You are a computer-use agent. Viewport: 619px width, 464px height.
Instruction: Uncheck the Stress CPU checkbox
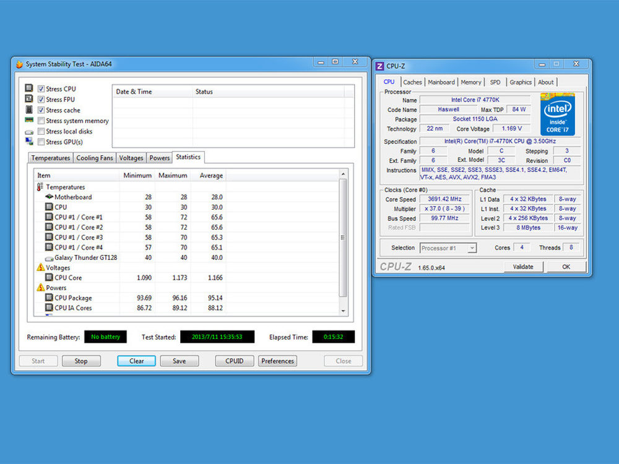(x=41, y=88)
